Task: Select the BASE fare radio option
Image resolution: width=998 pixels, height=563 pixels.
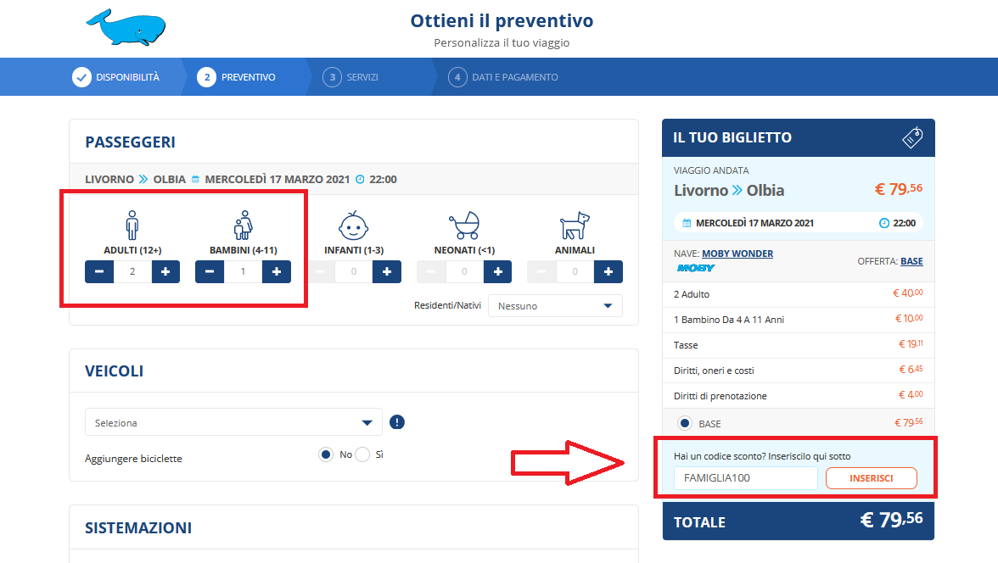Action: point(685,423)
